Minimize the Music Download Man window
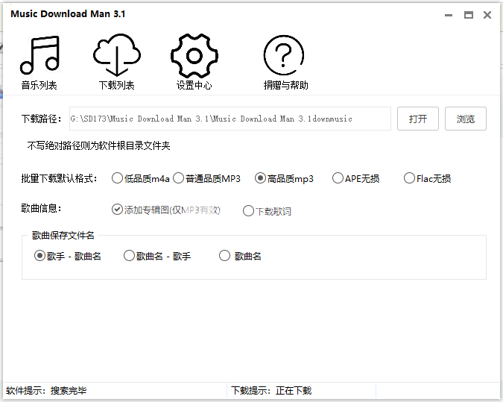Viewport: 503px width, 402px height. tap(449, 15)
